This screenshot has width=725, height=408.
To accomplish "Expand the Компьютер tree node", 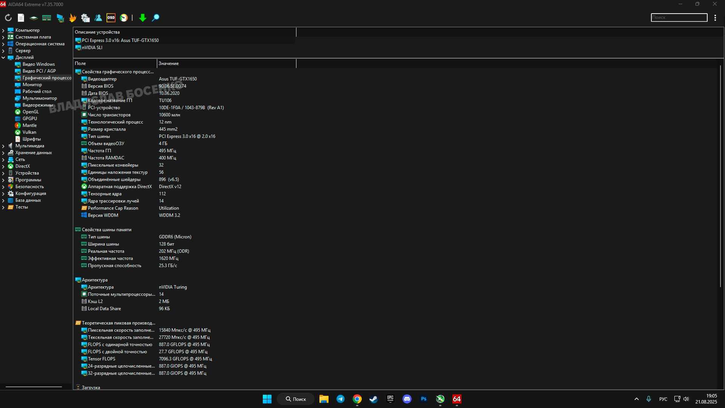I will (x=3, y=30).
